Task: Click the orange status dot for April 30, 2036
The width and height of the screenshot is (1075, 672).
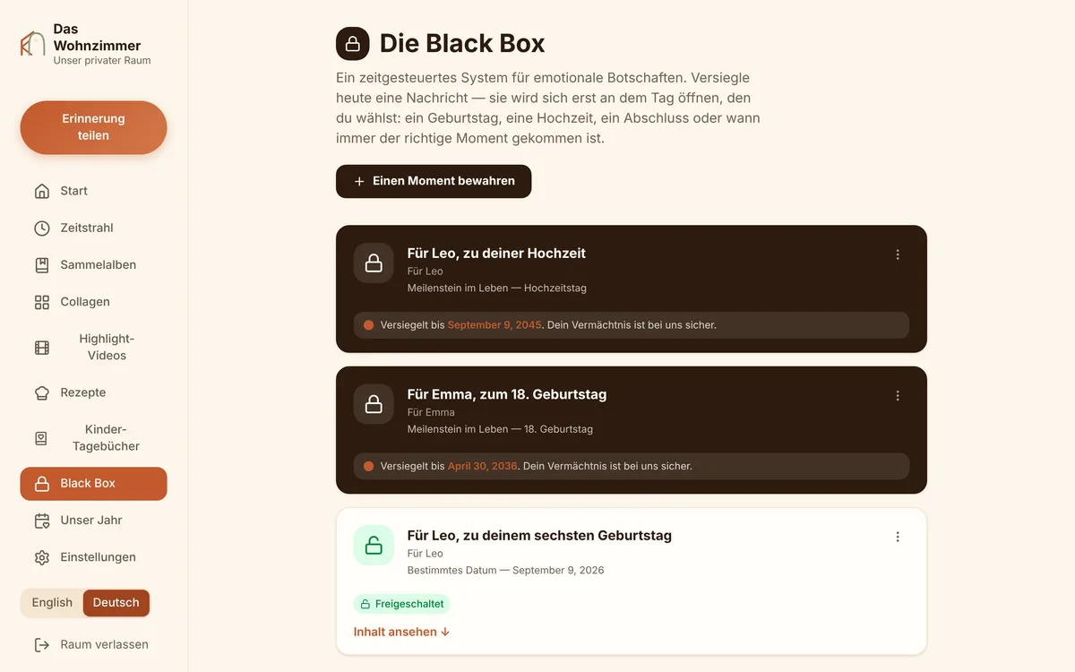Action: [x=368, y=466]
